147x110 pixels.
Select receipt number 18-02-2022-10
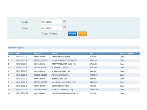tap(22, 89)
